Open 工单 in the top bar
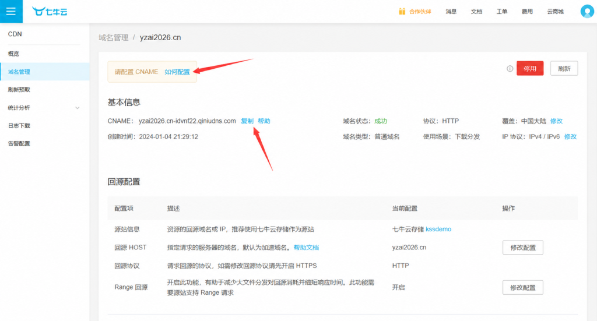Screen dimensions: 597x321 (502, 12)
